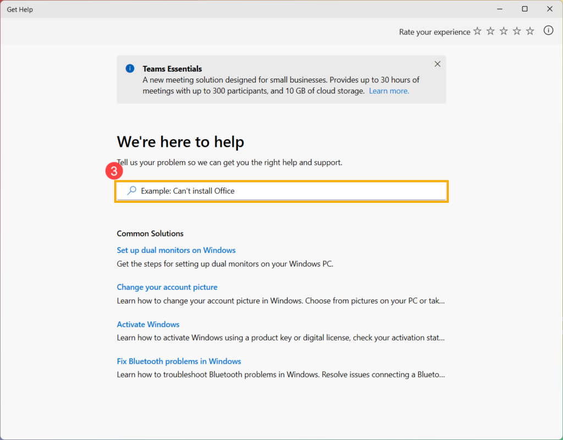The height and width of the screenshot is (440, 563).
Task: Rate your experience with the first star
Action: point(477,31)
